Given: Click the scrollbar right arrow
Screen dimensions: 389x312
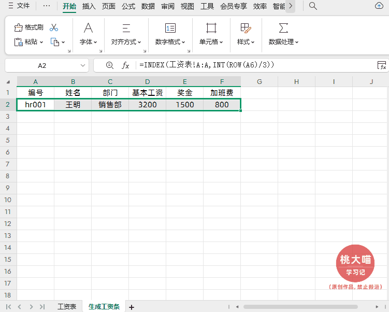Looking at the screenshot, I should (377, 307).
